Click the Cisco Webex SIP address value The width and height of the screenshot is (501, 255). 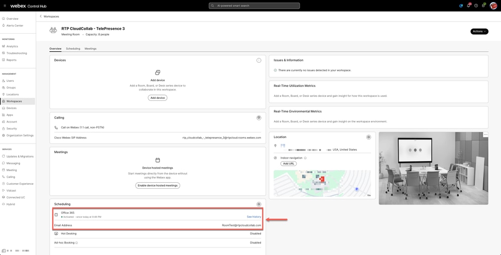pos(222,138)
